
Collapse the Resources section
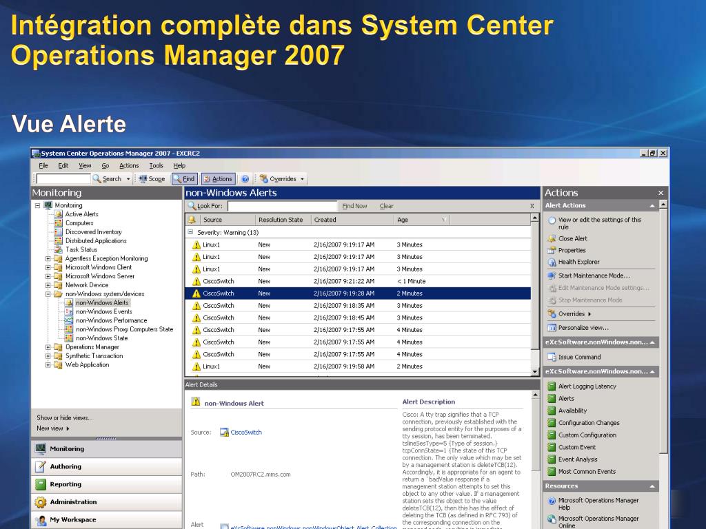coord(652,486)
